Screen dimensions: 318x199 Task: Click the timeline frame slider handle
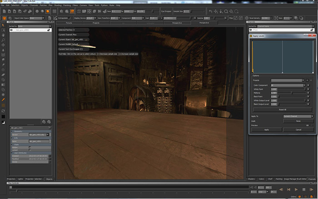coord(17,191)
